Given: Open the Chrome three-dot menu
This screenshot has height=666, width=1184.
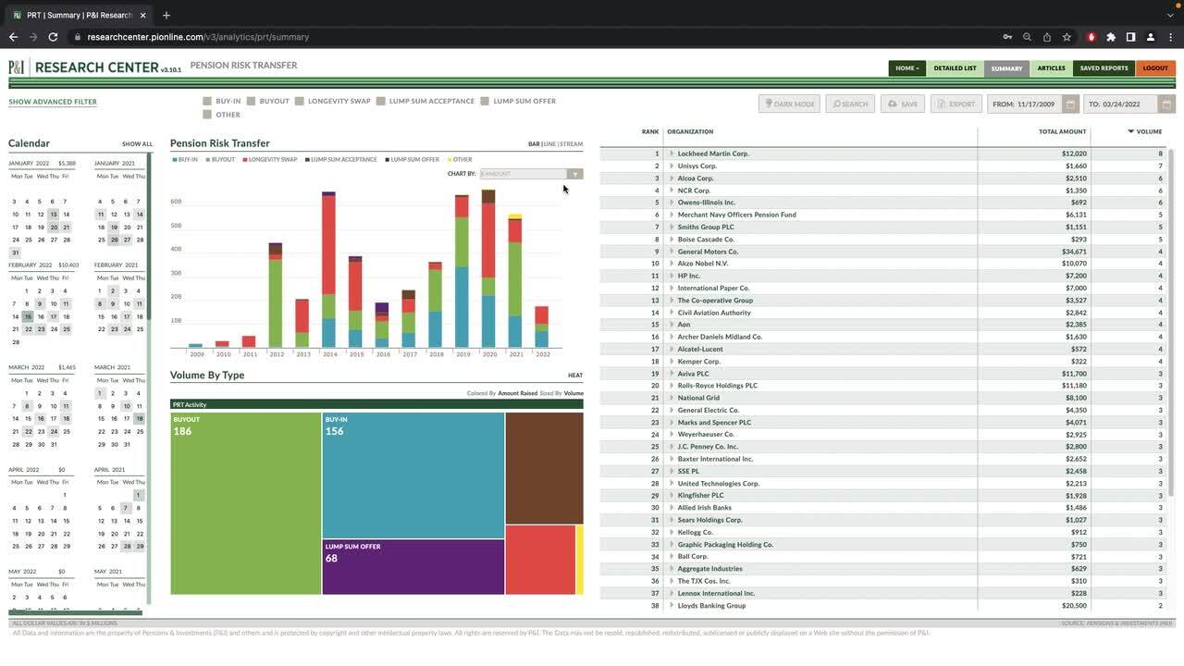Looking at the screenshot, I should [1170, 37].
